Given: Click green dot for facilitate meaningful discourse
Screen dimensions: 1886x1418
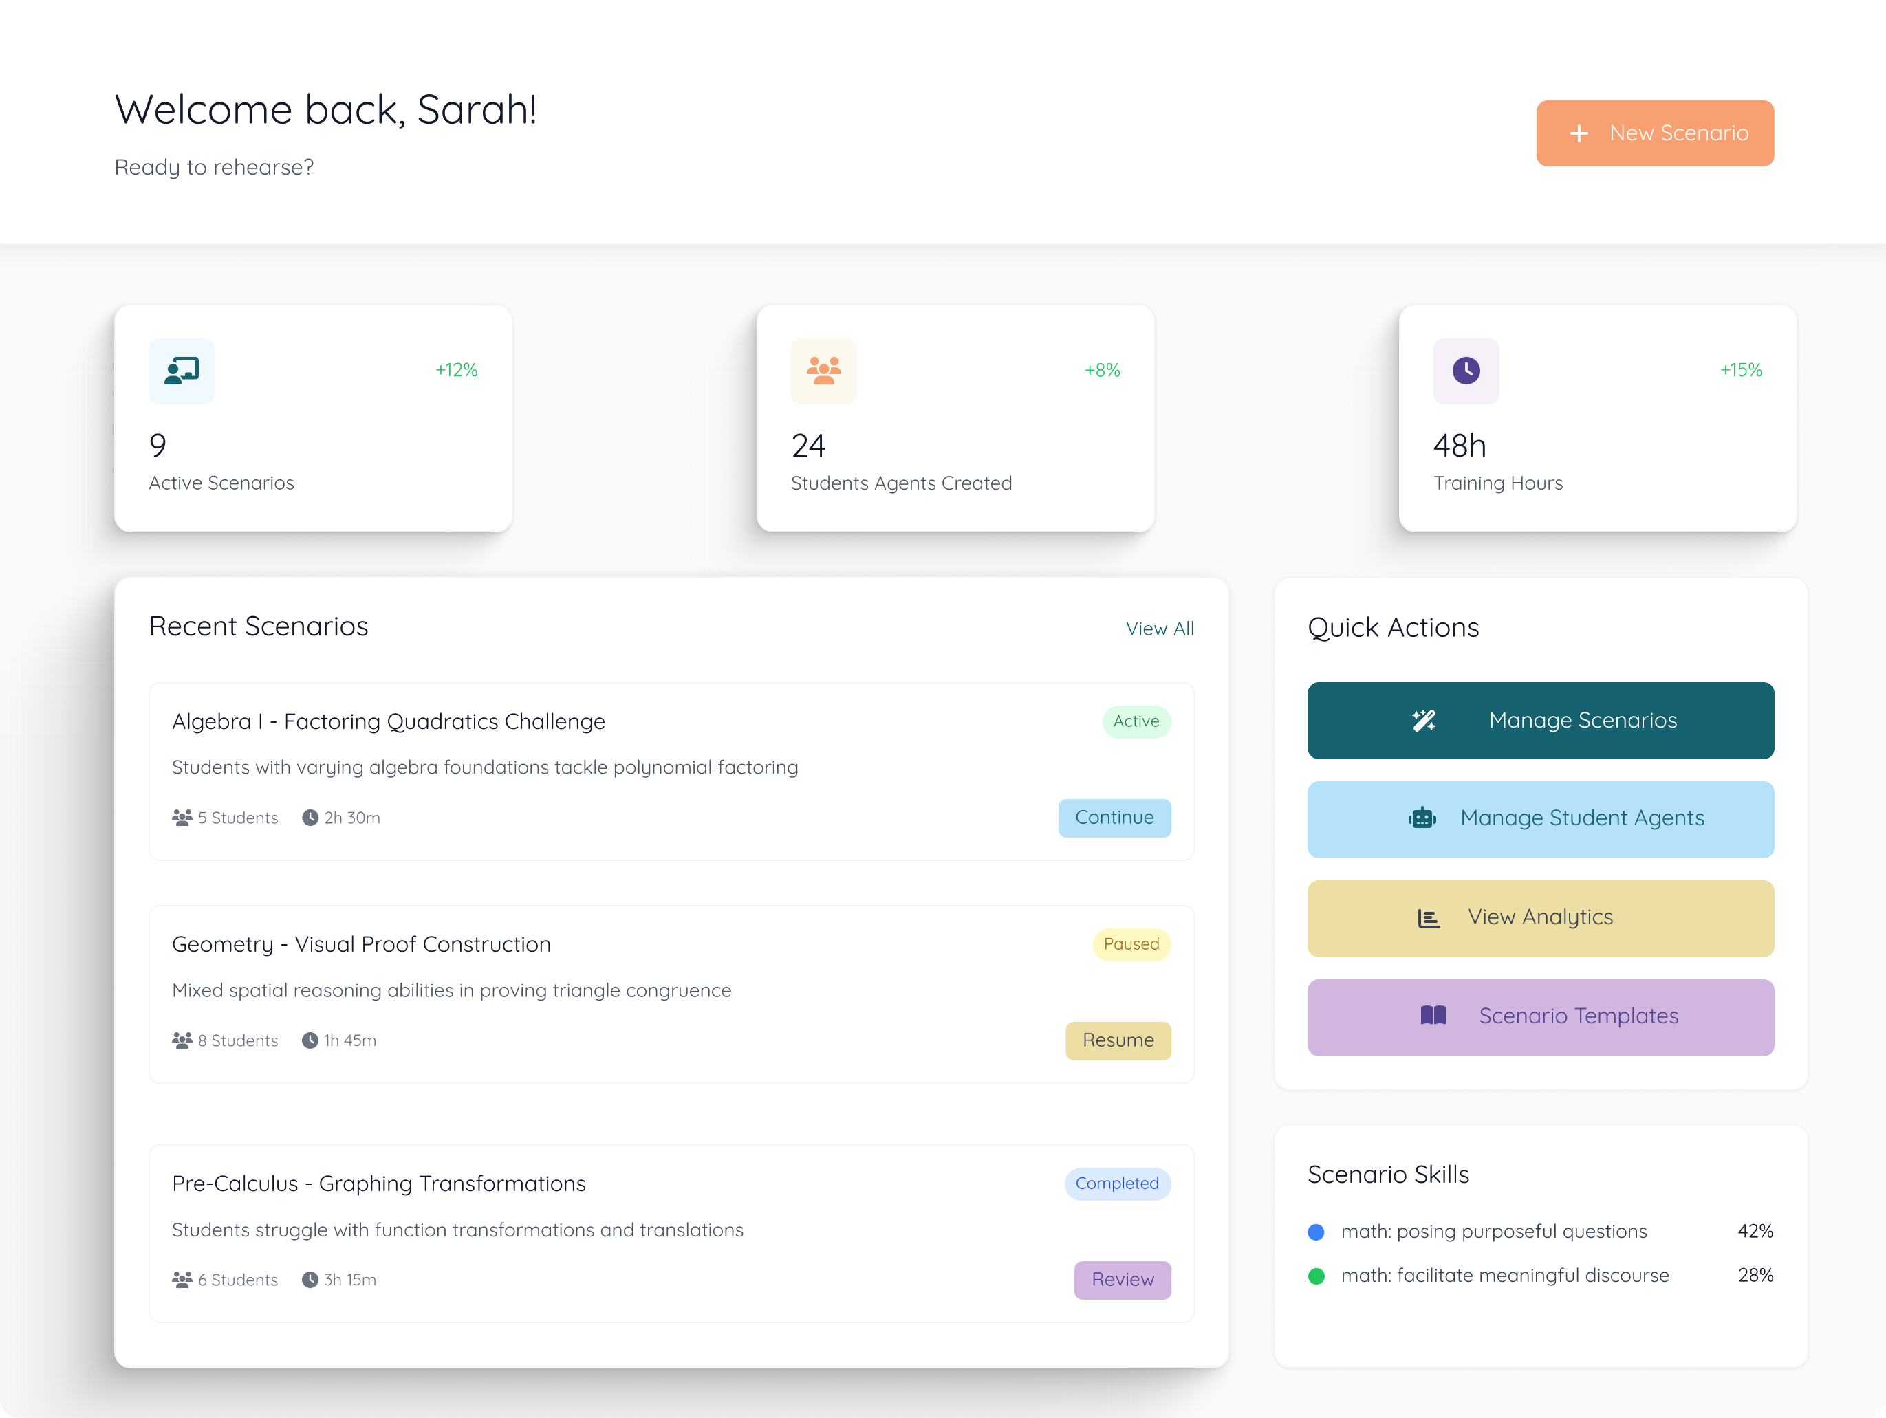Looking at the screenshot, I should (1316, 1276).
